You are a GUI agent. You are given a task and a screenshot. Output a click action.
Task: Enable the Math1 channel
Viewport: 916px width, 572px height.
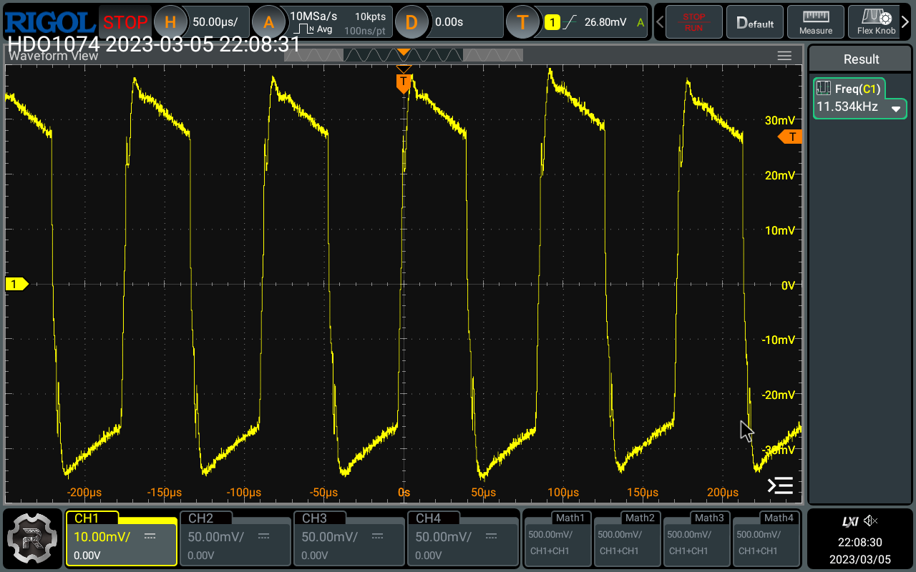click(558, 538)
